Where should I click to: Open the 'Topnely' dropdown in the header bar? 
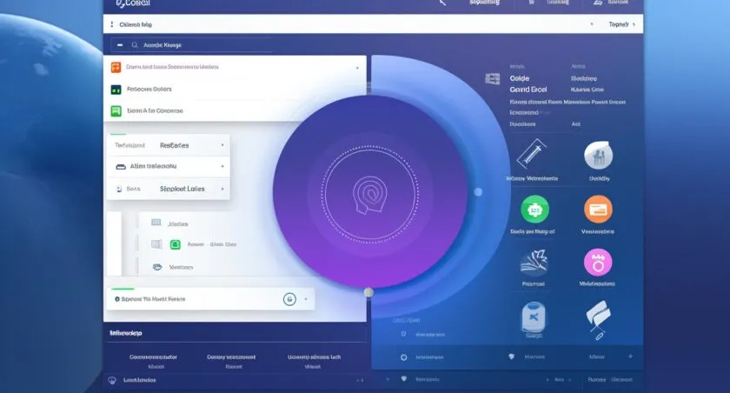[x=622, y=24]
